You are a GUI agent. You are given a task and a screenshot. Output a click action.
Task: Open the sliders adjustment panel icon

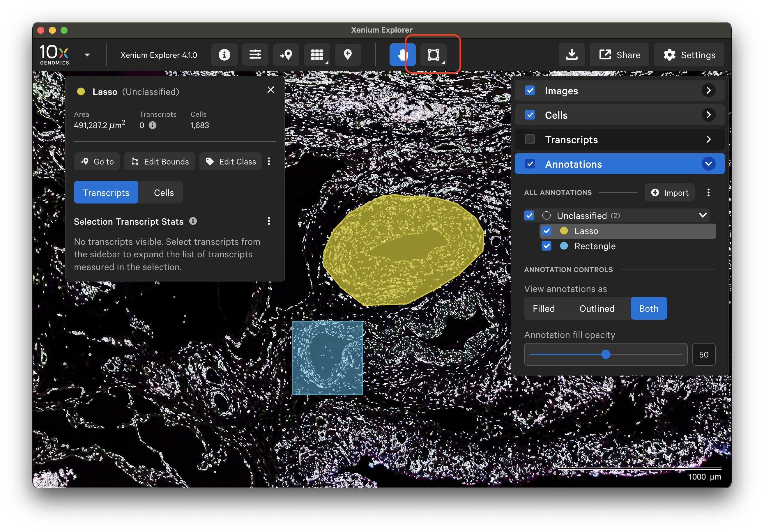click(x=255, y=55)
